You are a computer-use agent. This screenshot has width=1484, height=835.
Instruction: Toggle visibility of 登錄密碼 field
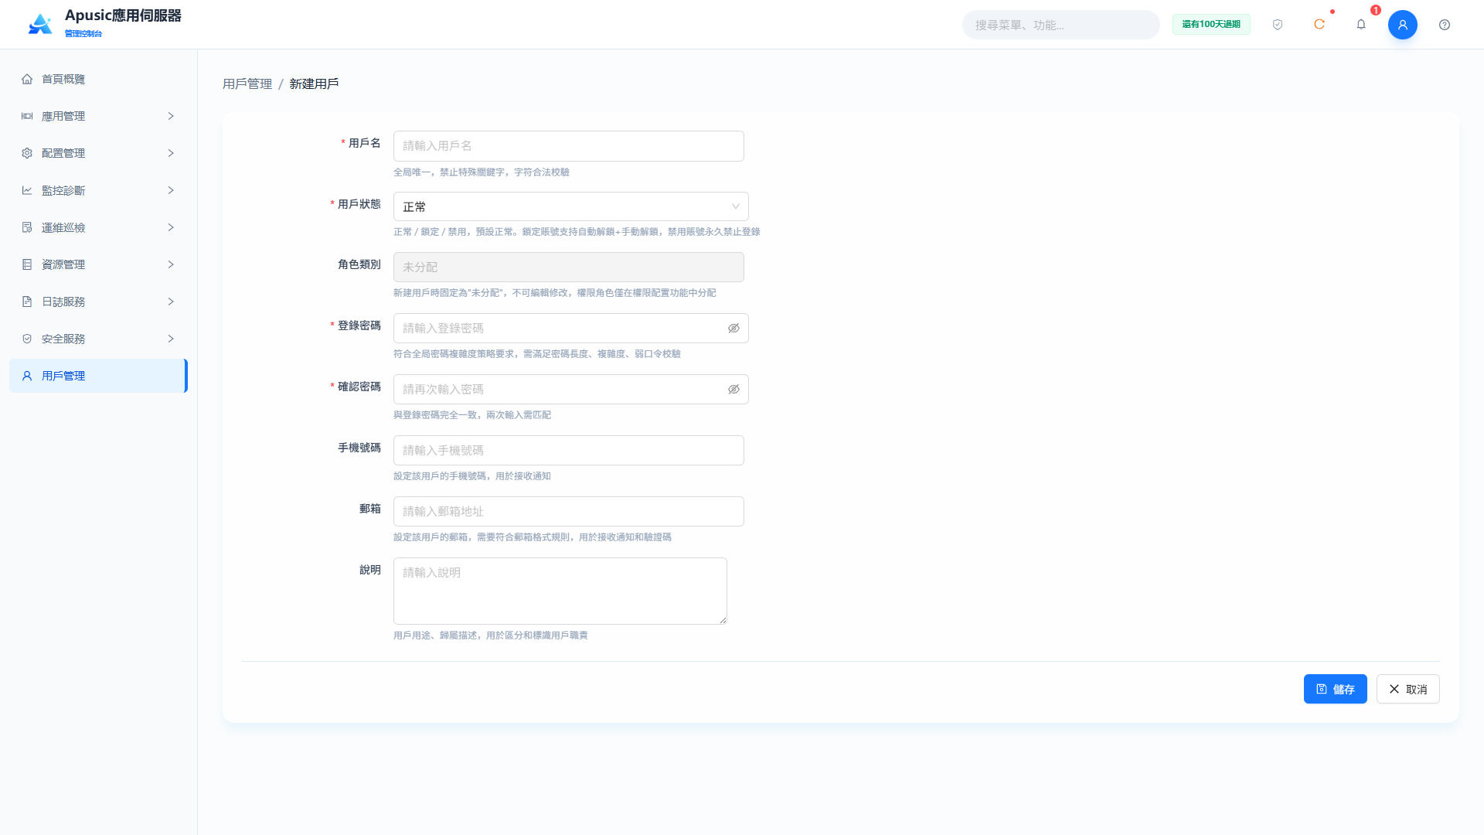733,329
